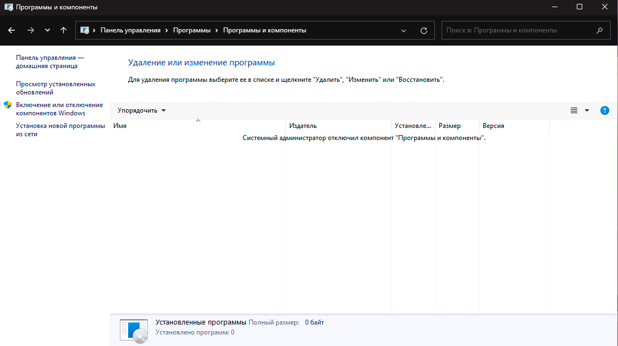The height and width of the screenshot is (346, 618).
Task: Select Программы и компоненты breadcrumb
Action: [264, 30]
